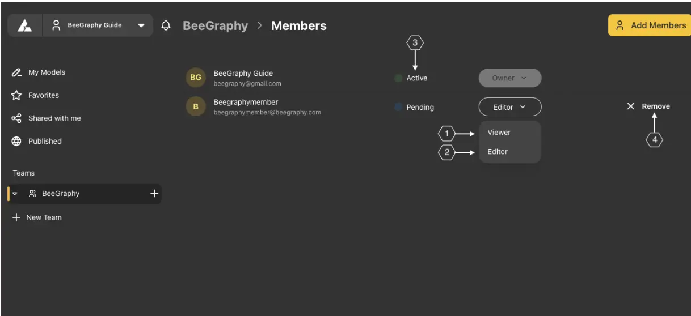This screenshot has height=316, width=691.
Task: Click the BG avatar of BeeGraphy Guide
Action: [x=196, y=78]
